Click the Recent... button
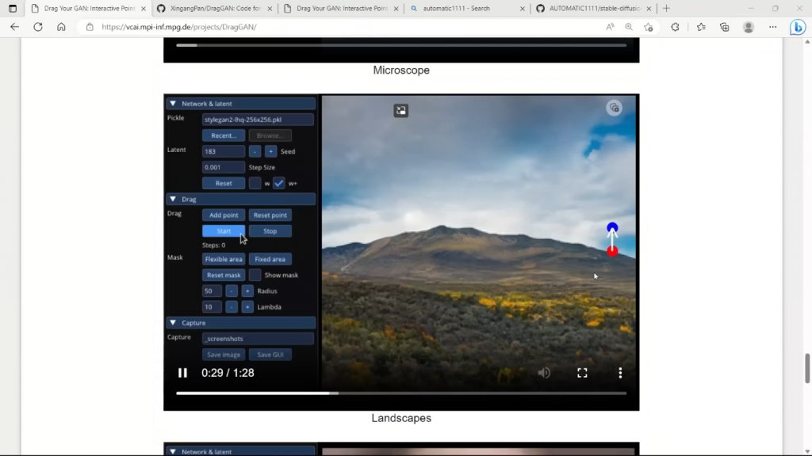The height and width of the screenshot is (456, 812). point(224,135)
